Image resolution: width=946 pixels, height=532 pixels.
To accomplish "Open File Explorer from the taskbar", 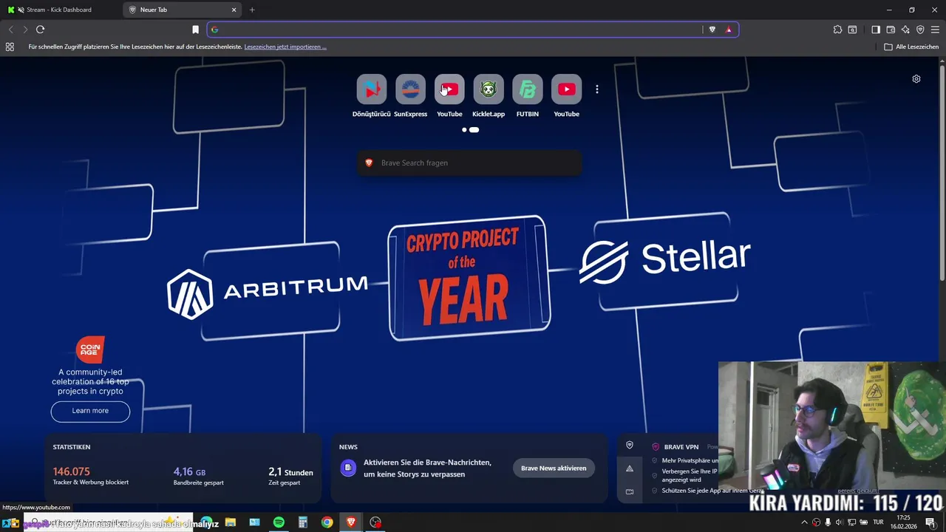I will [x=231, y=522].
